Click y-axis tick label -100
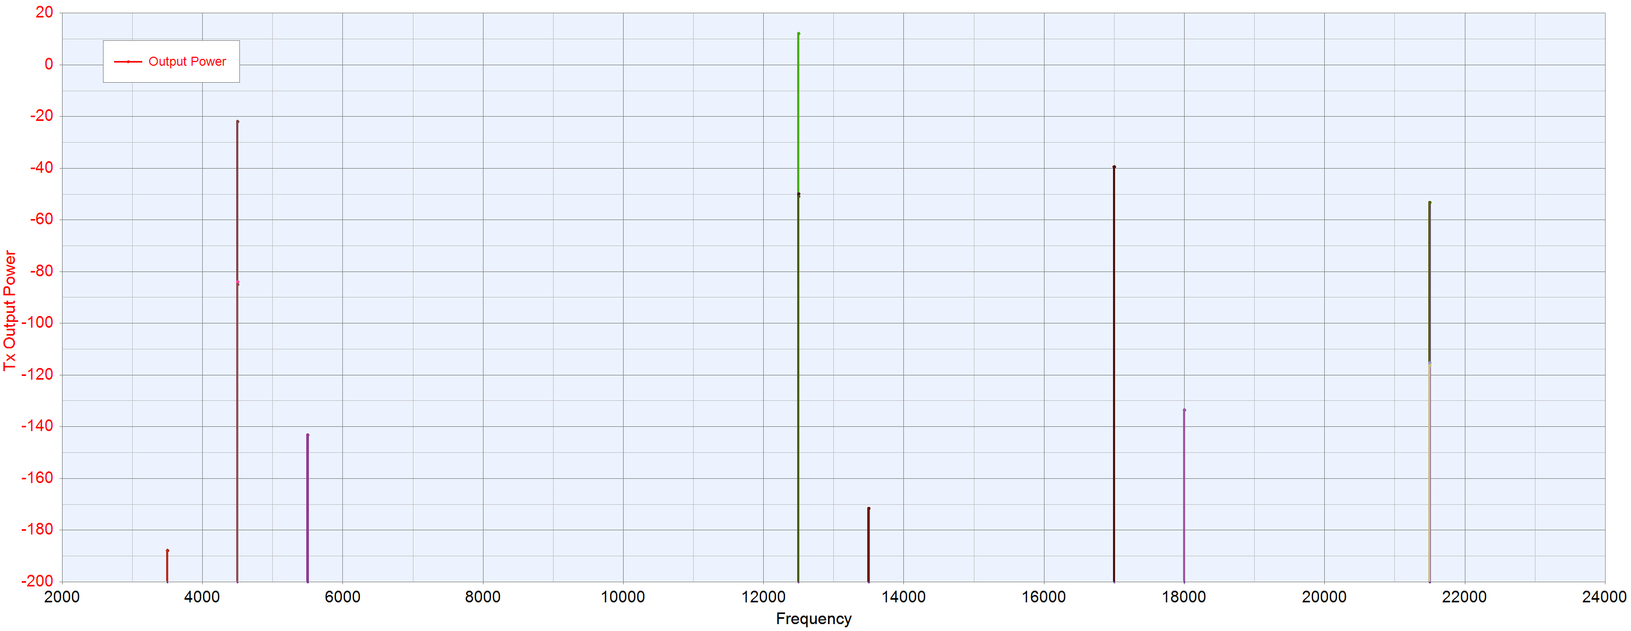Image resolution: width=1631 pixels, height=631 pixels. (x=37, y=322)
